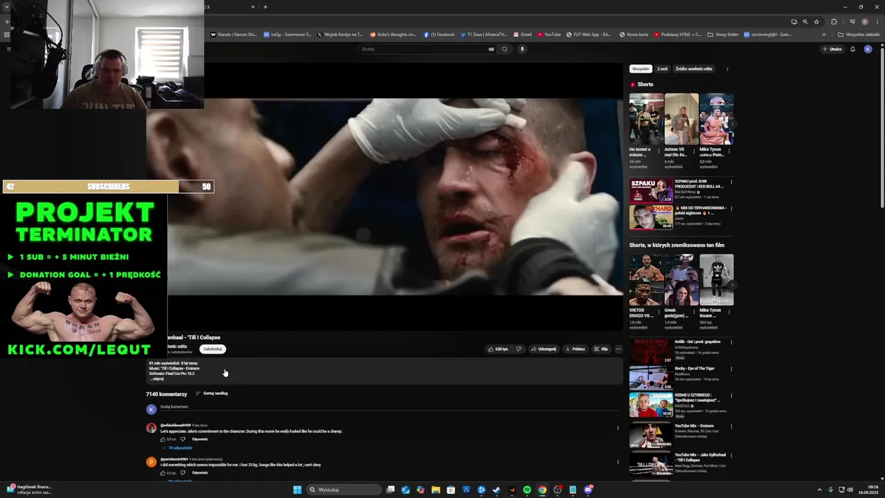Open the on-screen keyboard icon in search box
The image size is (885, 498).
pyautogui.click(x=492, y=49)
